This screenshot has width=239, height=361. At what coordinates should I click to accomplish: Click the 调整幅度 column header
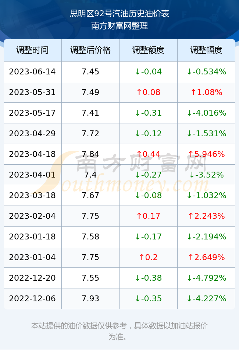(x=206, y=50)
